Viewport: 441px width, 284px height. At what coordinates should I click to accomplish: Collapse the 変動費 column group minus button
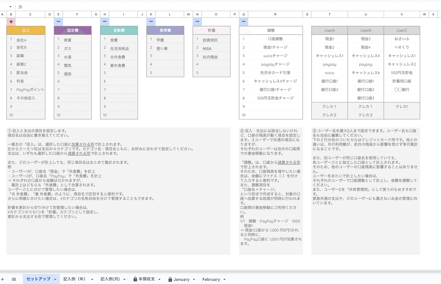(x=104, y=21)
